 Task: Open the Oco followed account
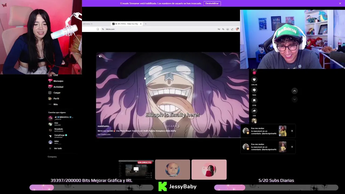pyautogui.click(x=55, y=124)
